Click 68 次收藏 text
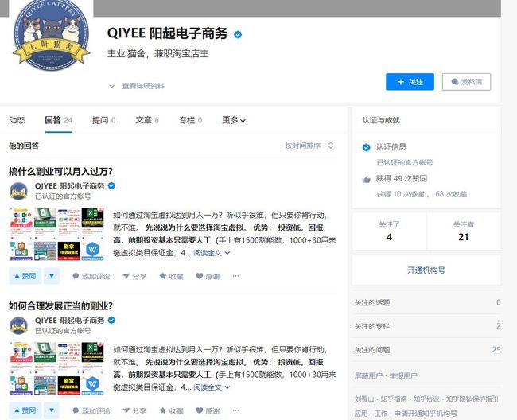Viewport: 517px width, 420px height. pos(451,194)
